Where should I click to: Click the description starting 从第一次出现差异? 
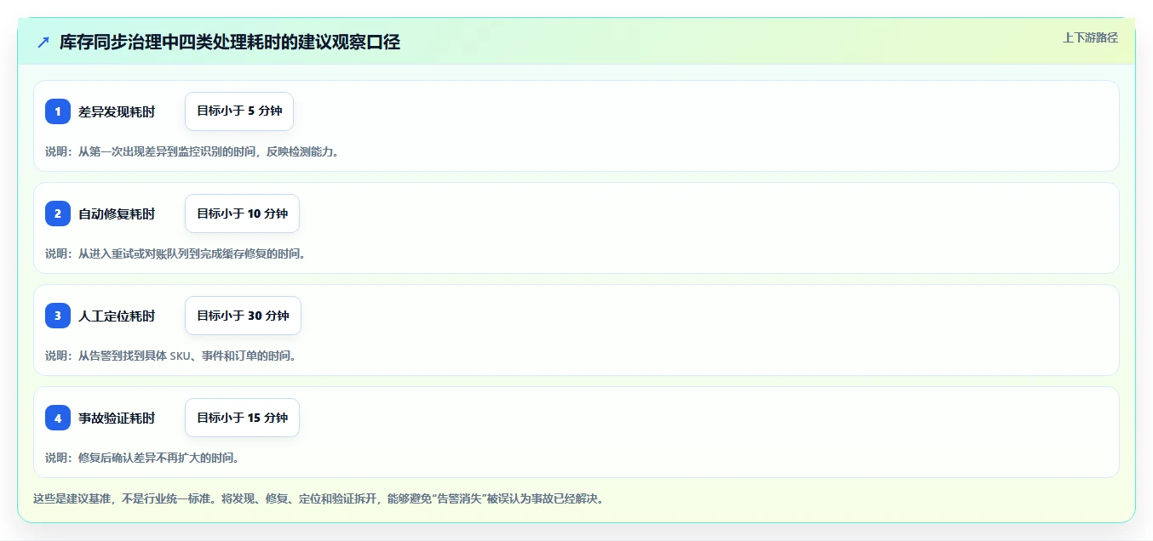click(195, 151)
